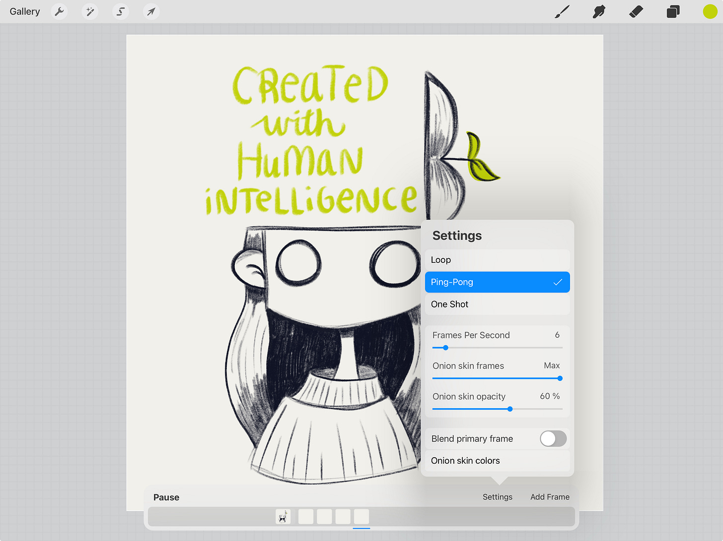
Task: Click the Frames Per Second value 6
Action: (x=557, y=335)
